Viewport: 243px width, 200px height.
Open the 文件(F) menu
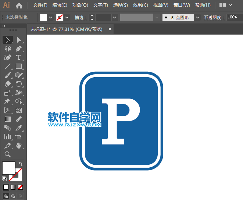pos(40,5)
